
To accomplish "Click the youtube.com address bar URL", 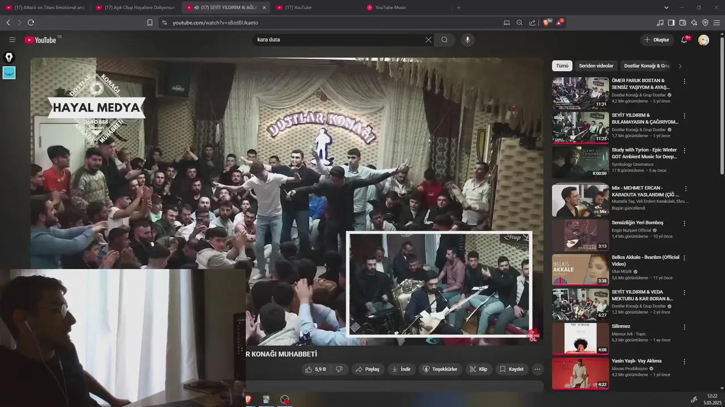I will click(215, 23).
